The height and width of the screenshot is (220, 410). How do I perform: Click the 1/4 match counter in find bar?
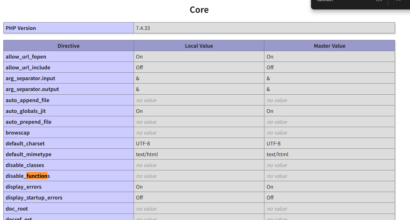point(379,1)
